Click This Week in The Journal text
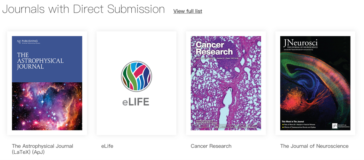 (x=293, y=121)
